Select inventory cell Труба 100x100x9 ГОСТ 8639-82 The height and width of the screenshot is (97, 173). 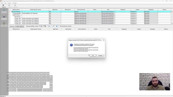coord(35,19)
